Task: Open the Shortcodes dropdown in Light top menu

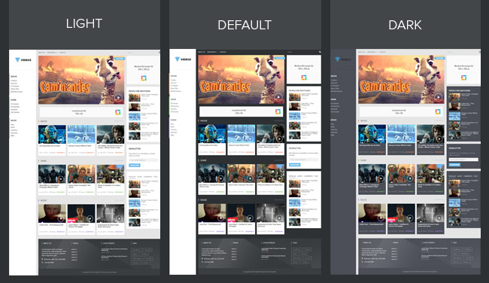Action: coord(52,53)
